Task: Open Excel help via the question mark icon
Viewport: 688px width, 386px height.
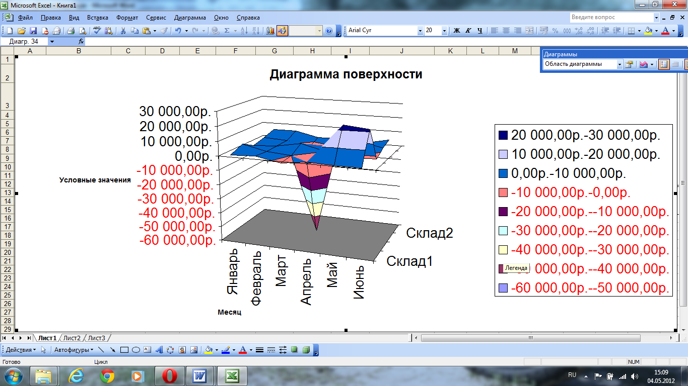Action: pyautogui.click(x=329, y=31)
